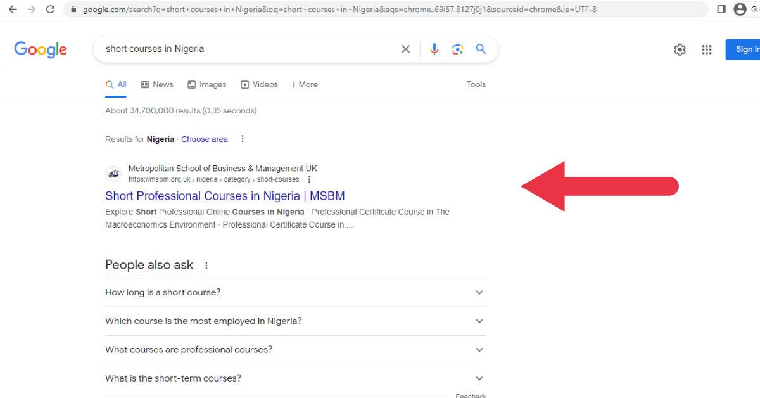Start voice search with microphone

click(434, 49)
